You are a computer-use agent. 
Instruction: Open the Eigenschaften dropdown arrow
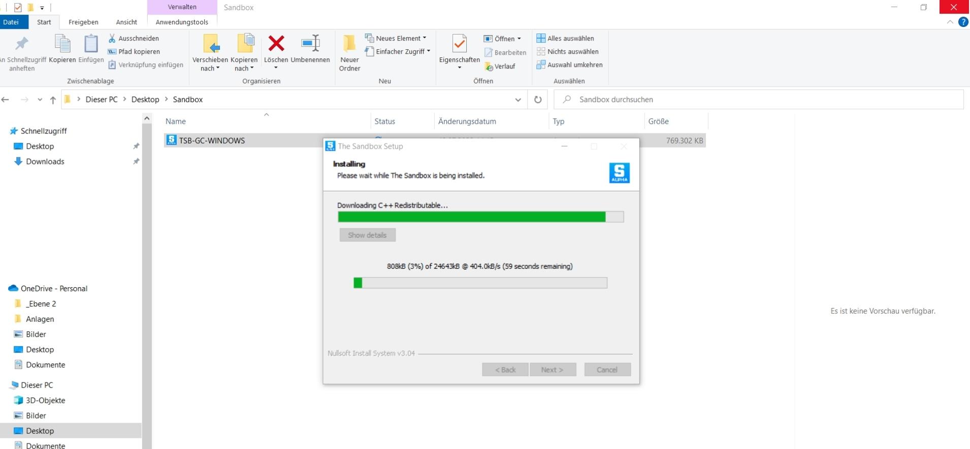pyautogui.click(x=460, y=67)
